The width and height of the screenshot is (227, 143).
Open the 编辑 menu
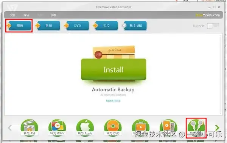[x=26, y=15]
